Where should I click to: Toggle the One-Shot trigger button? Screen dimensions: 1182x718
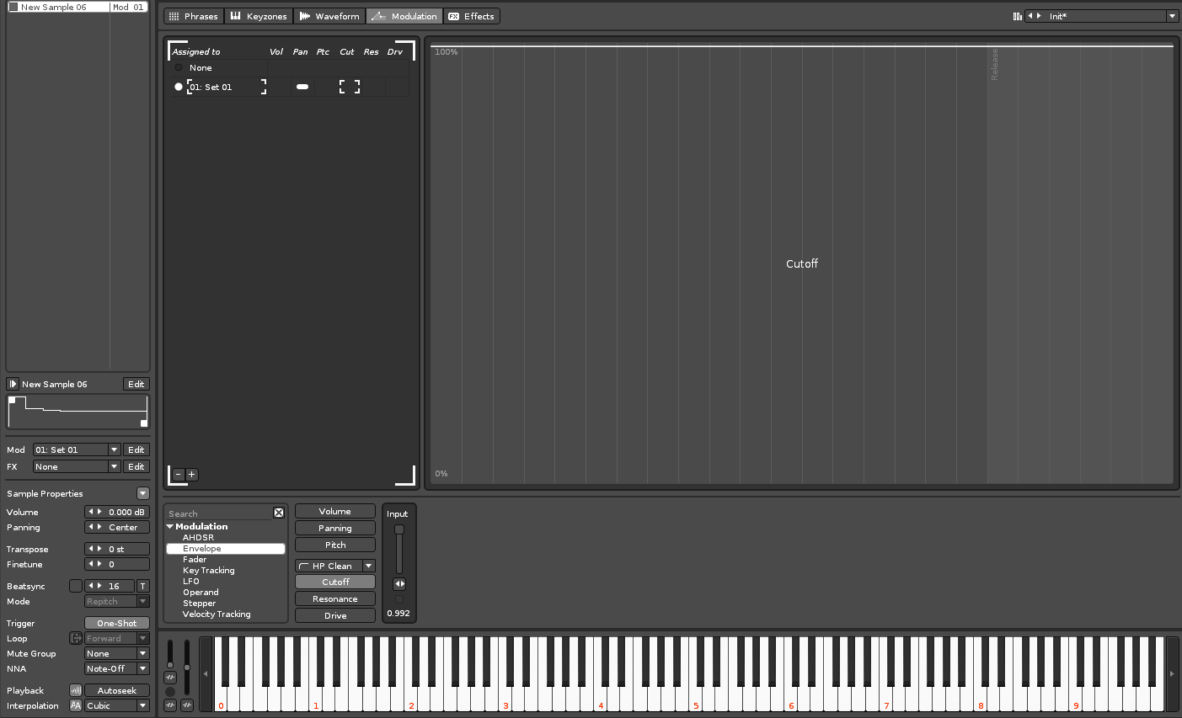click(x=117, y=624)
